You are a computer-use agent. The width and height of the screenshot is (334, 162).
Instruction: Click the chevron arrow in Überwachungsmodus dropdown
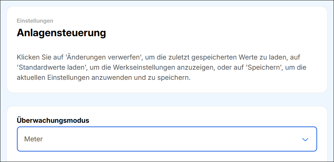click(305, 139)
